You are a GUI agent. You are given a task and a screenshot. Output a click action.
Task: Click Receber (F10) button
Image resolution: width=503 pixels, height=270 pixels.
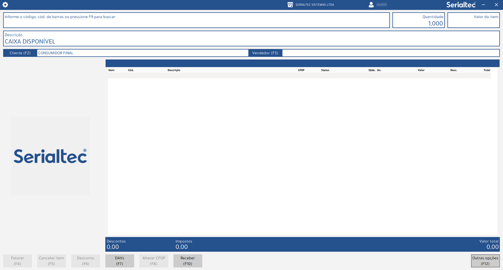tap(188, 261)
